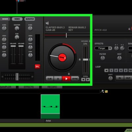Click the loop halve left-arrow button
This screenshot has width=132, height=132.
coord(106,70)
